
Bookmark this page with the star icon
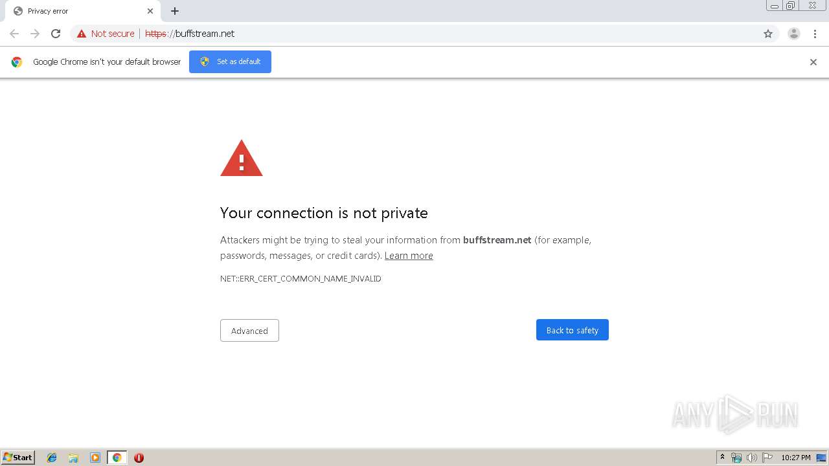pyautogui.click(x=768, y=34)
